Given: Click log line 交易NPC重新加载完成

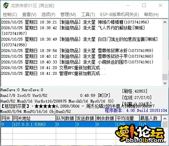Looking at the screenshot, I should click(53, 68).
